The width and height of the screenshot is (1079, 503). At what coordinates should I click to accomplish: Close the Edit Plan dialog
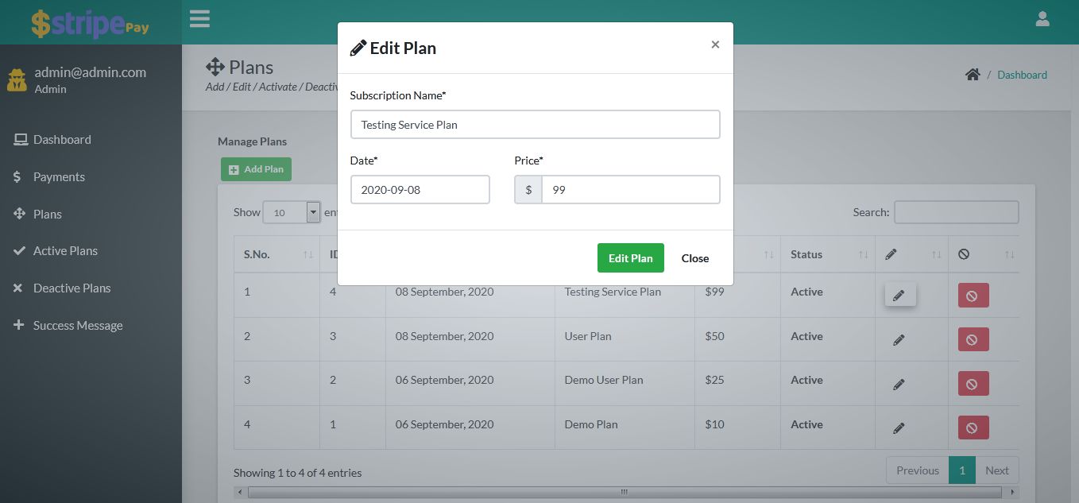click(694, 257)
